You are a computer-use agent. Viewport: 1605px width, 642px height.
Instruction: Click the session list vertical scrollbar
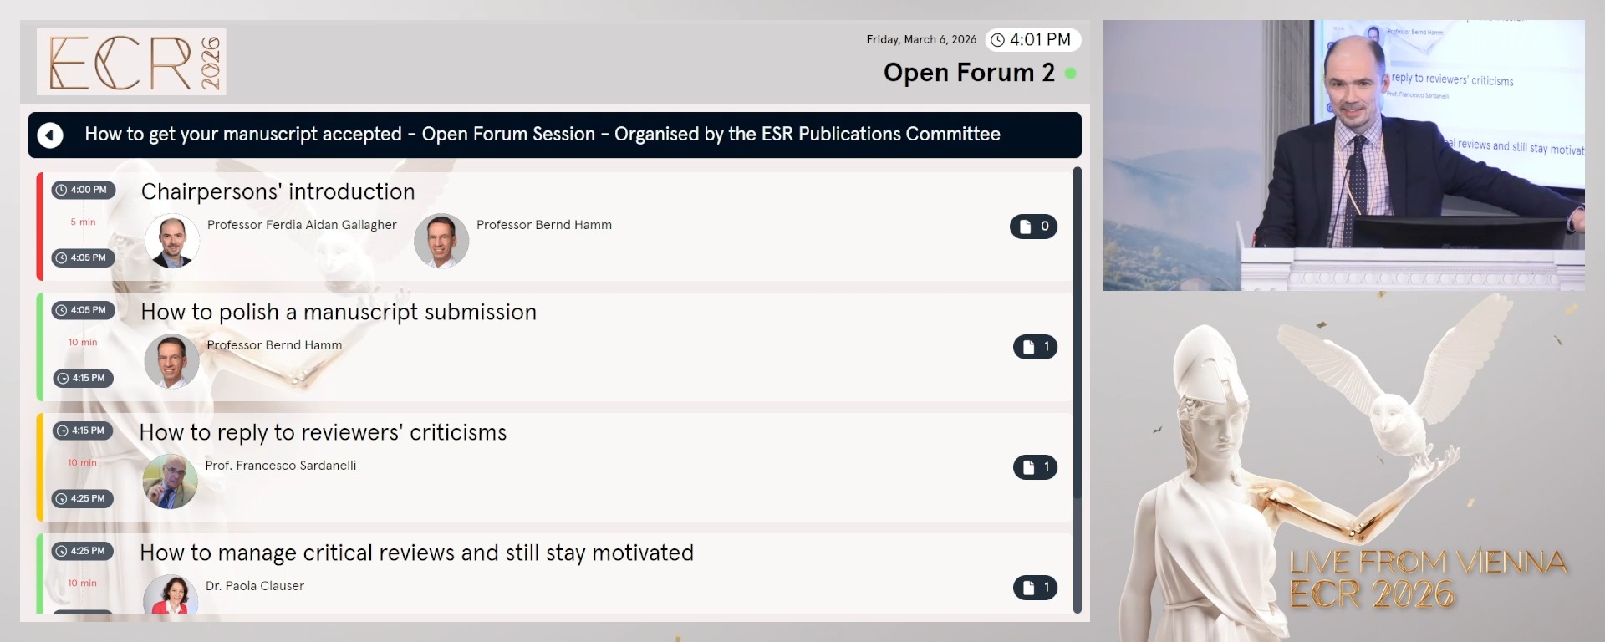point(1078,390)
